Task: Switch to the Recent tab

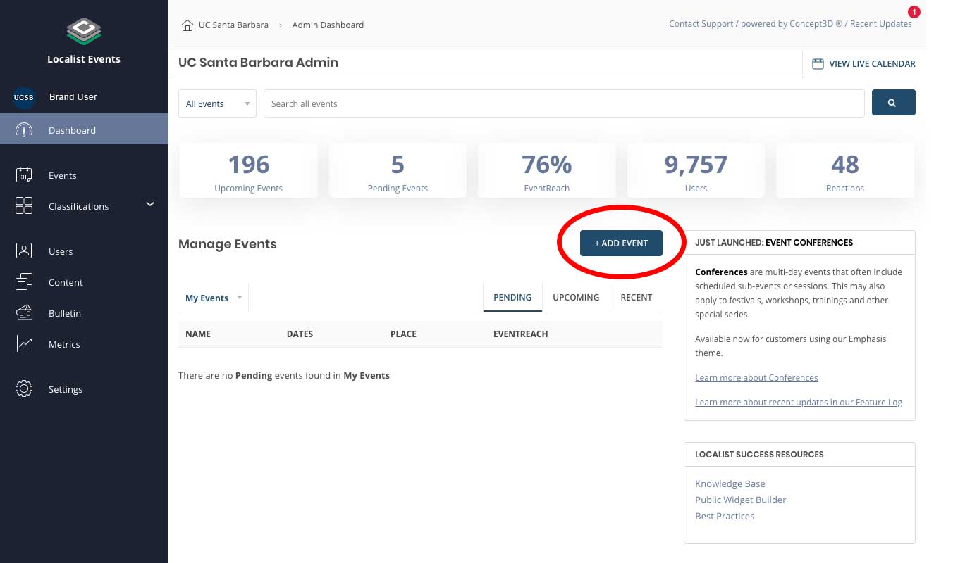Action: coord(636,298)
